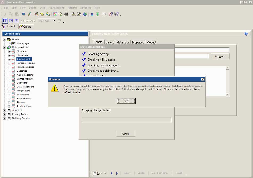253x178 pixels.
Task: Open the Refresh Delay dropdown
Action: pyautogui.click(x=54, y=21)
